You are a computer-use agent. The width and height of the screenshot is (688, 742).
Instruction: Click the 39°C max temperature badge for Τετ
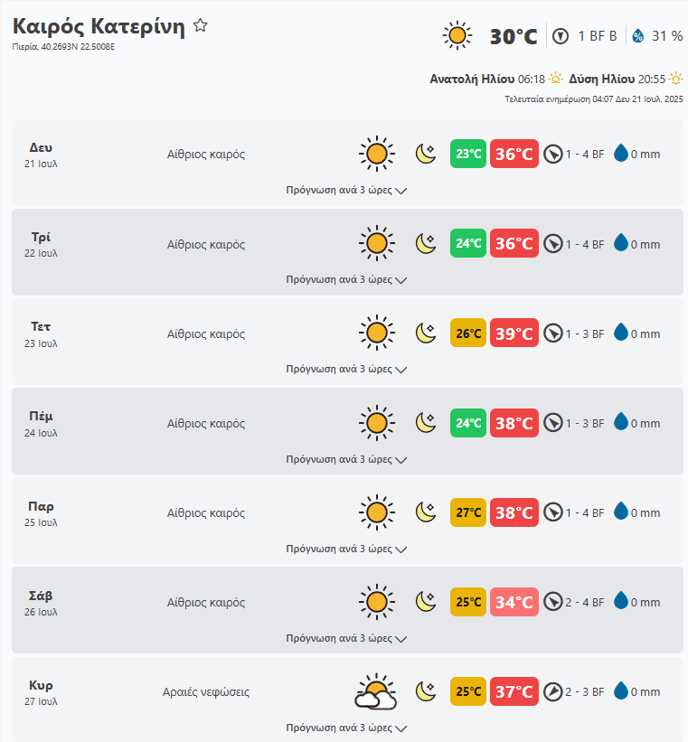[514, 333]
